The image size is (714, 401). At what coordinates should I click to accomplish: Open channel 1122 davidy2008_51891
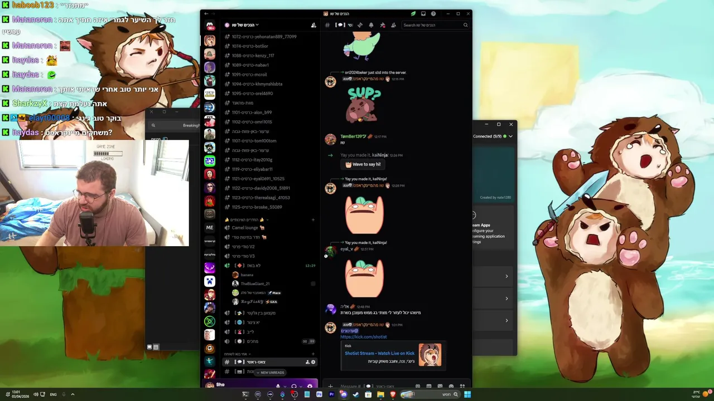pos(269,188)
